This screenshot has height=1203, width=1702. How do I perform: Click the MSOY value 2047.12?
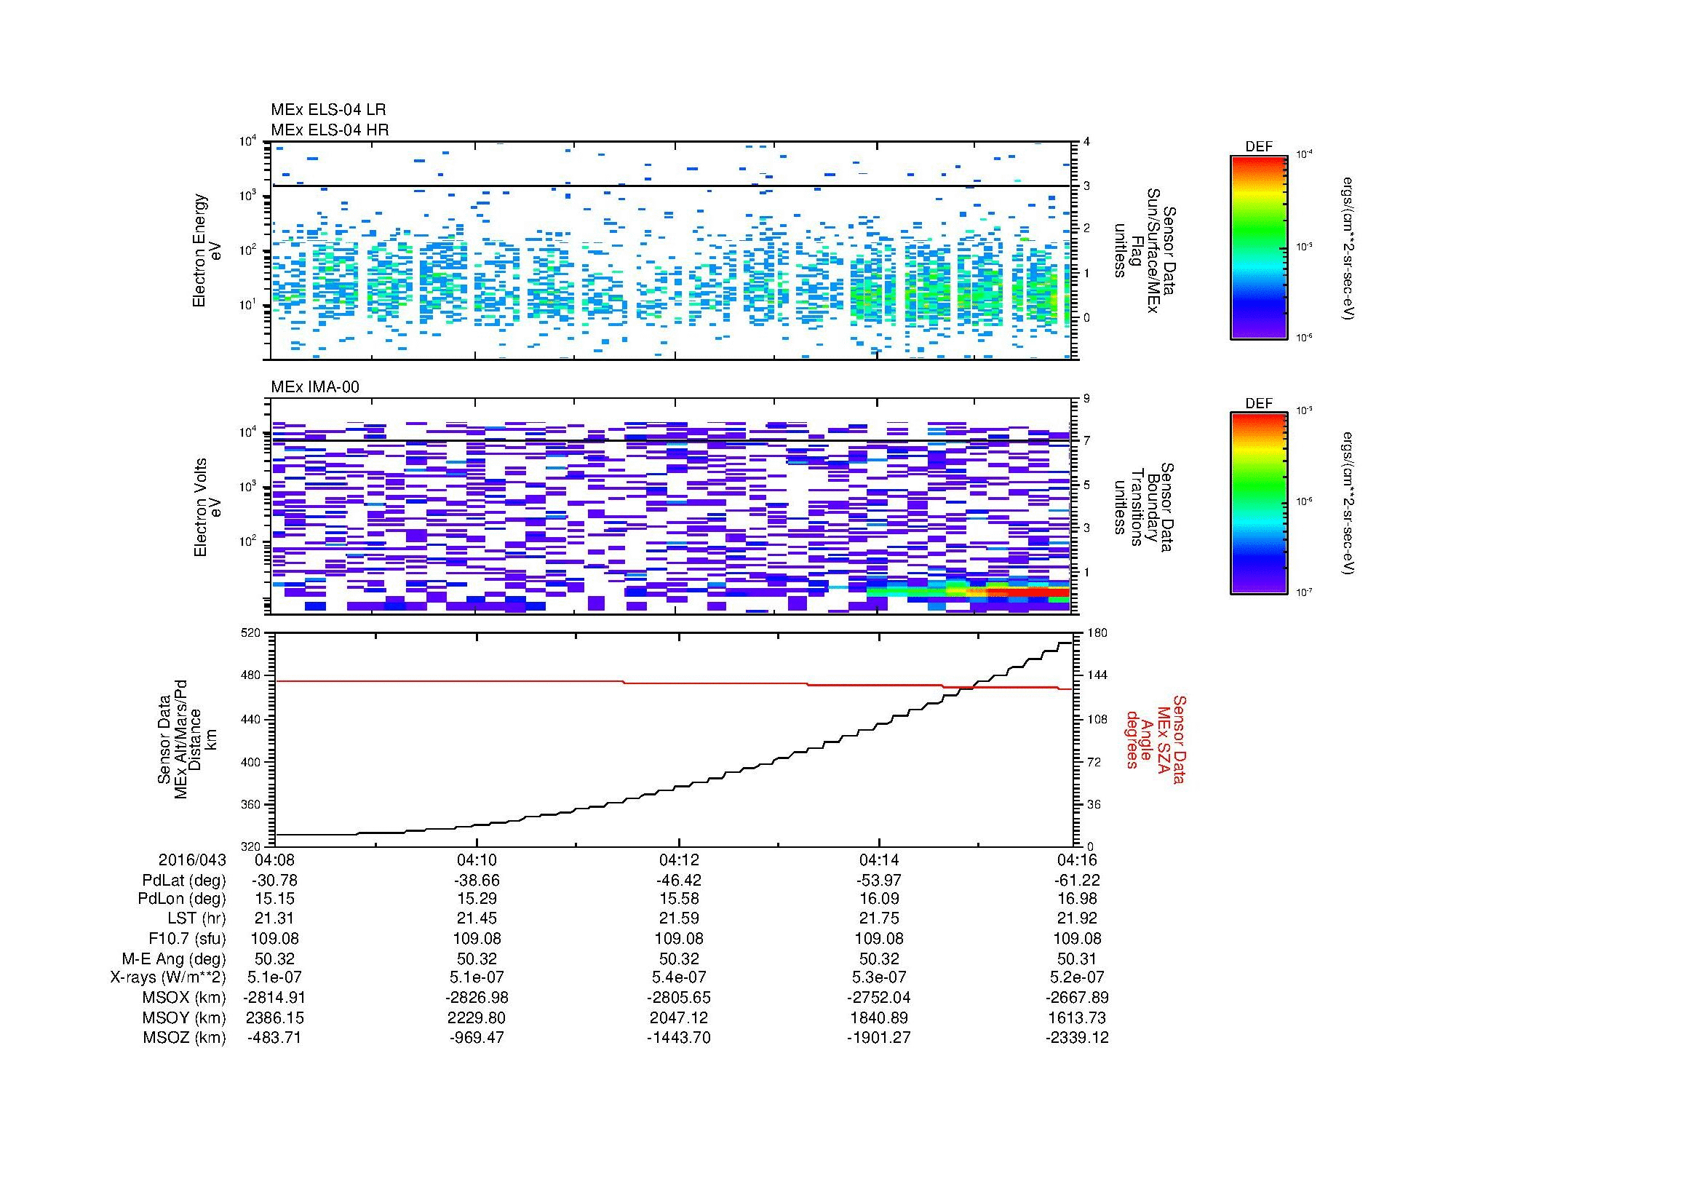click(x=678, y=1017)
